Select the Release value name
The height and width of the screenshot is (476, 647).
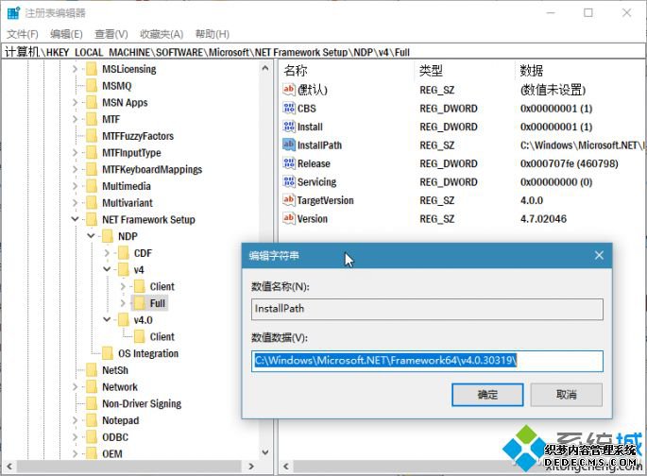[314, 163]
